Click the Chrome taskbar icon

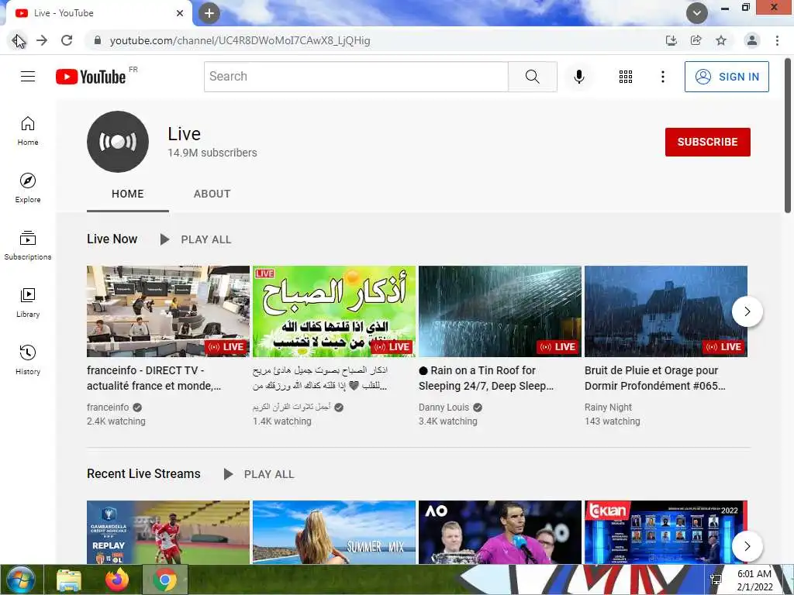[165, 580]
